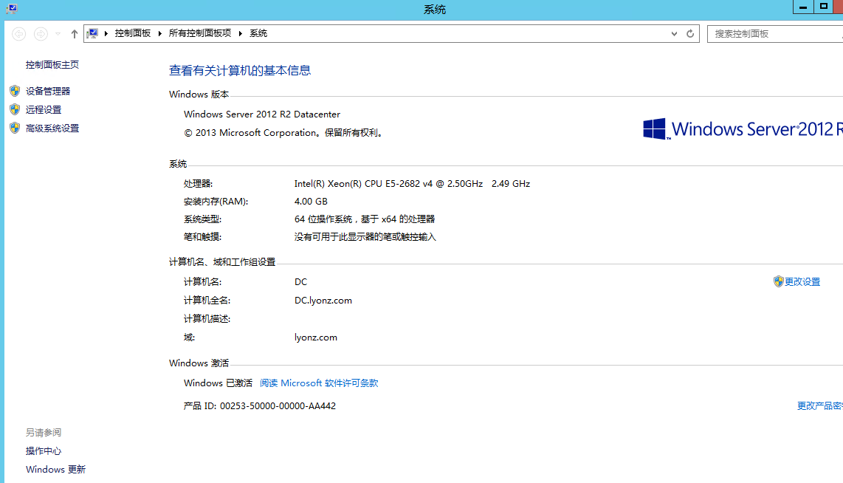
Task: Click the Windows 已激活 status text
Action: click(x=218, y=383)
